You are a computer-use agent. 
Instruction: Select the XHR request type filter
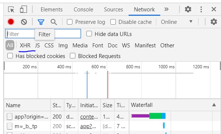click(x=25, y=46)
